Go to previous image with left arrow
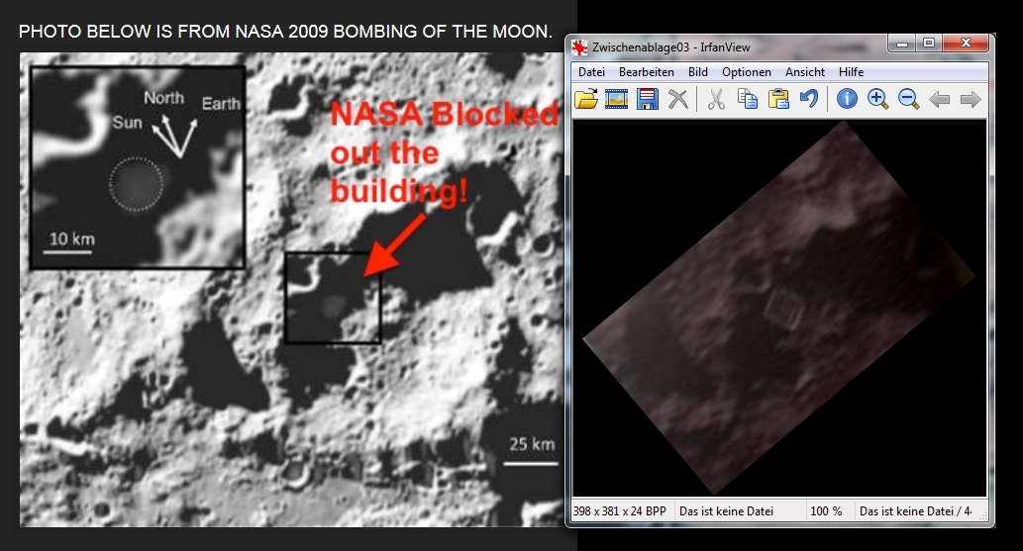Screen dimensions: 1023x551 point(940,99)
